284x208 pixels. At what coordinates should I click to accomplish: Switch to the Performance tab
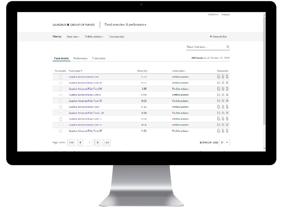click(81, 58)
